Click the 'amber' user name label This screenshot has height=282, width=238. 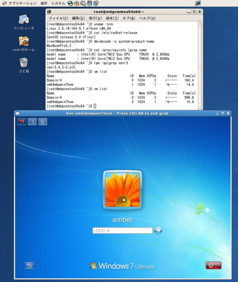(x=122, y=220)
